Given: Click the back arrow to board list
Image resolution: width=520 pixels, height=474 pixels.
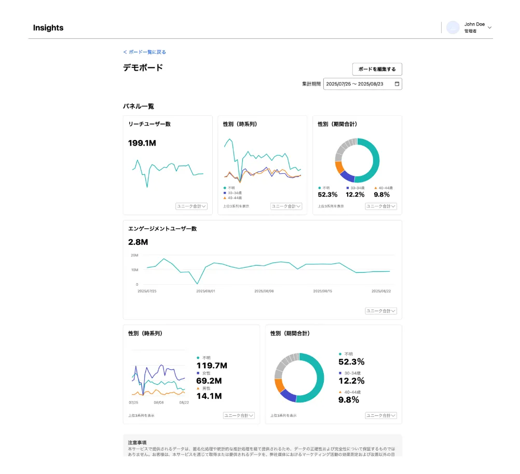Looking at the screenshot, I should (125, 52).
